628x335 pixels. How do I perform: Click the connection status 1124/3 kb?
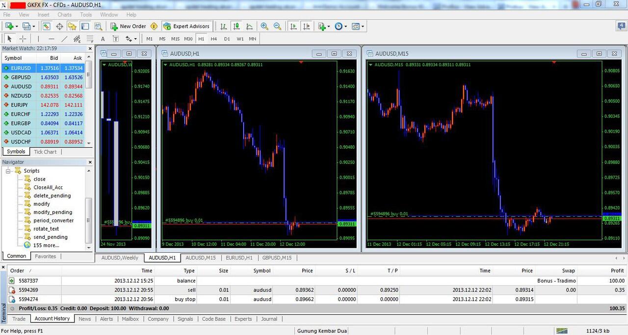coord(598,331)
